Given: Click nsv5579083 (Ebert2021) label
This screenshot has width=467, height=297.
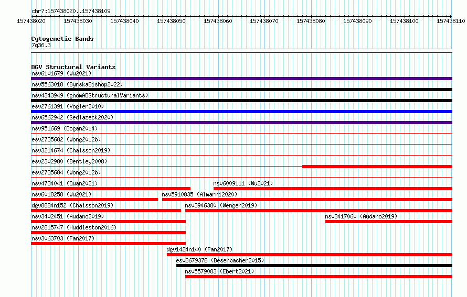Looking at the screenshot, I should [x=219, y=271].
